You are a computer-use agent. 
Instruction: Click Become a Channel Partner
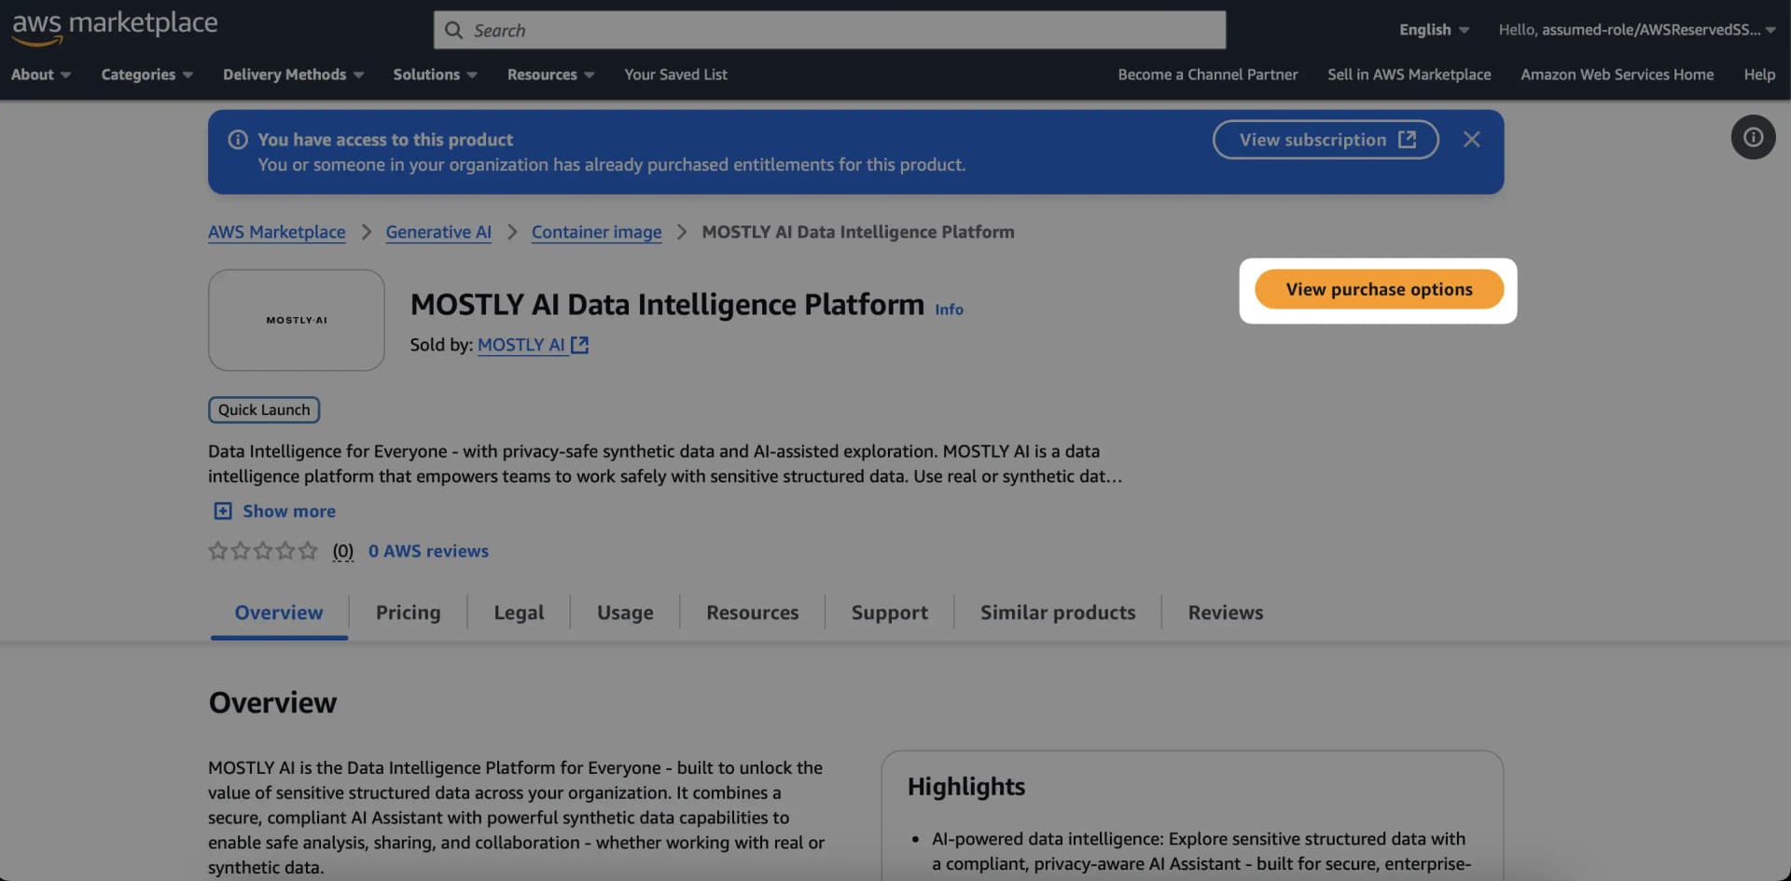click(1207, 75)
